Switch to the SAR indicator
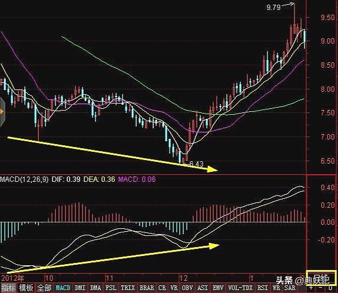 coord(290,288)
